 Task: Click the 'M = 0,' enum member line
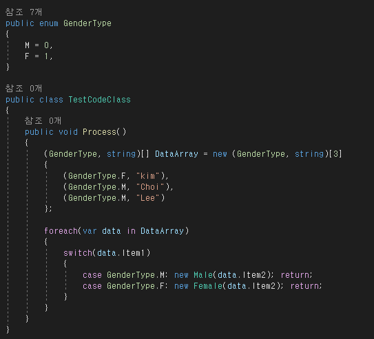(39, 45)
